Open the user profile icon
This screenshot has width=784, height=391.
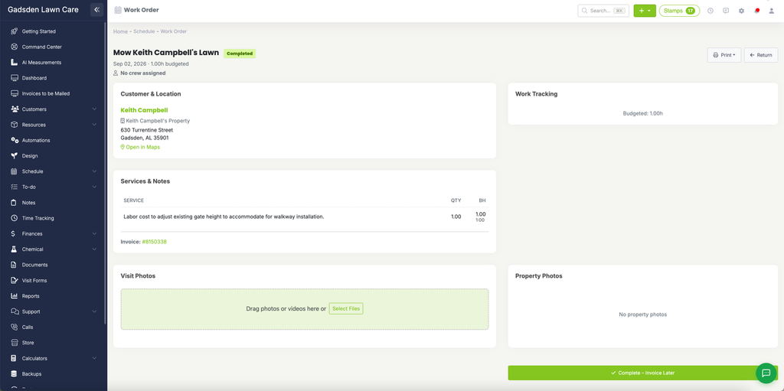tap(772, 11)
